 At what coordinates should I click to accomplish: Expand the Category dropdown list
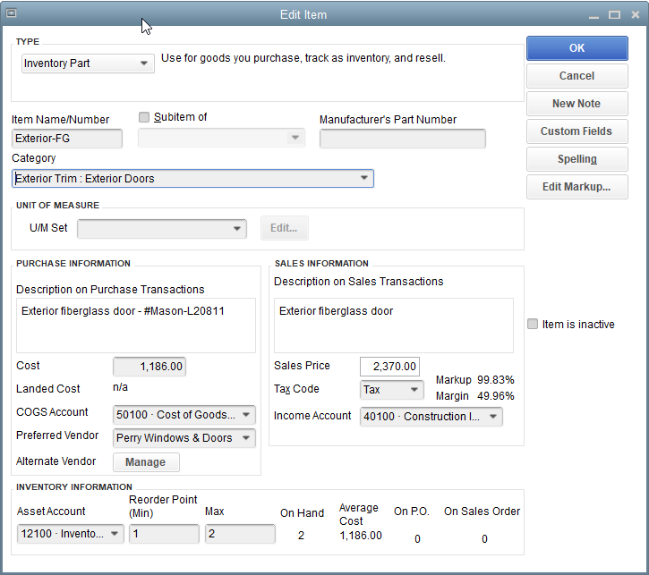pyautogui.click(x=363, y=179)
